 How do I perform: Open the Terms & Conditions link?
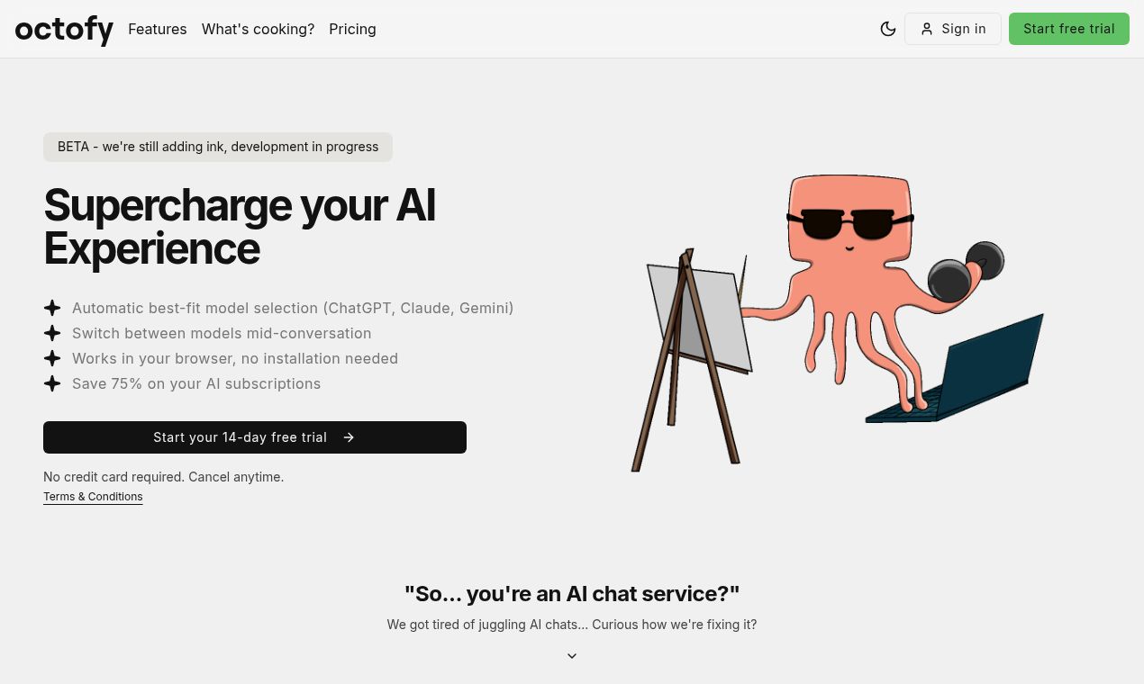[x=93, y=496]
